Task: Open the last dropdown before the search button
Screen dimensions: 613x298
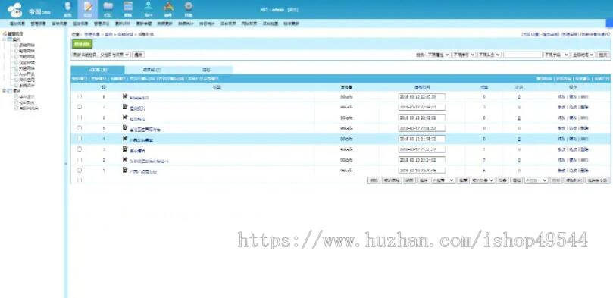Action: (x=583, y=55)
